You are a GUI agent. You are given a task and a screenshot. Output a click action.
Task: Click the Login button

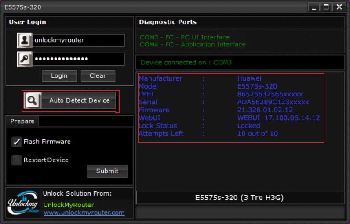pyautogui.click(x=59, y=76)
